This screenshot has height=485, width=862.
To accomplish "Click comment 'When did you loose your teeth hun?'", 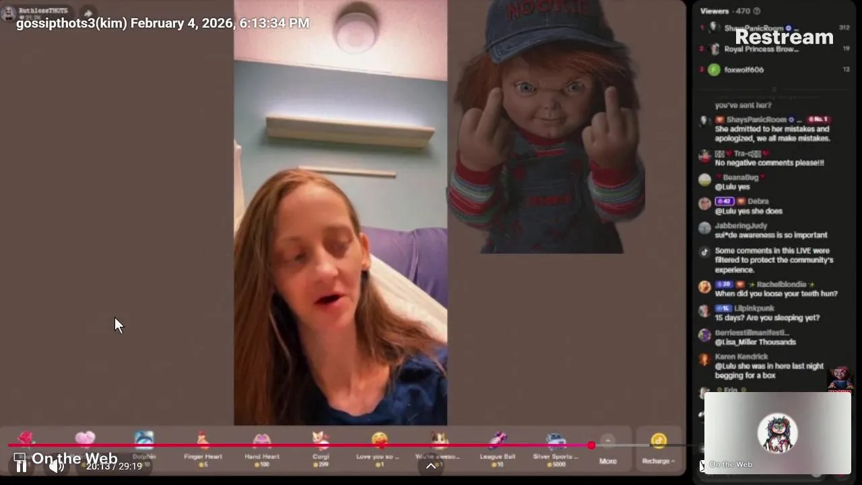I will 776,294.
